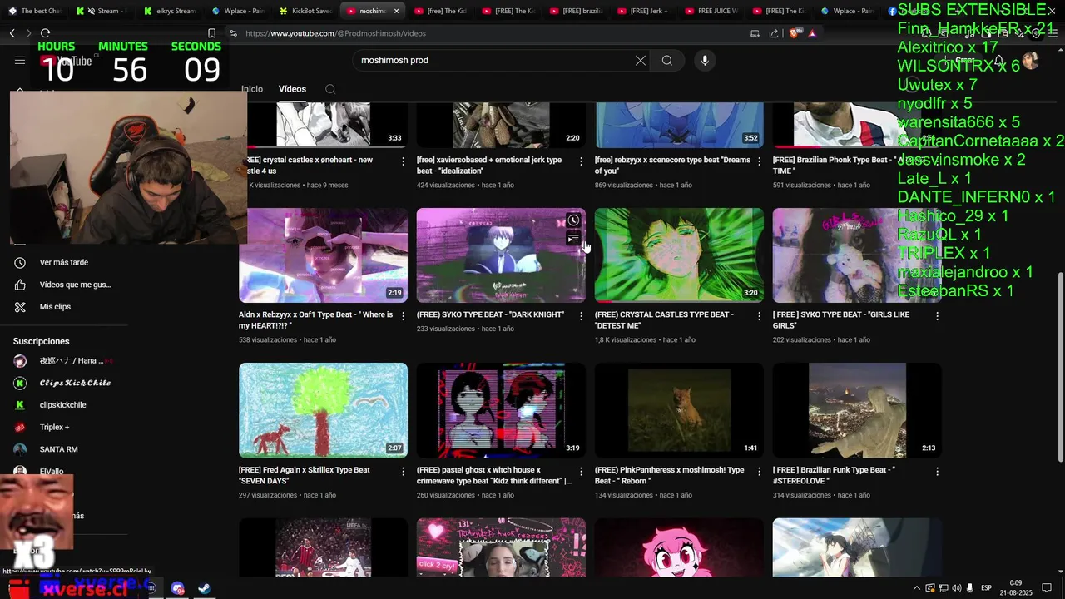Play the Christ statue "#STEREOLOVE" thumbnail
1065x599 pixels.
pos(857,410)
